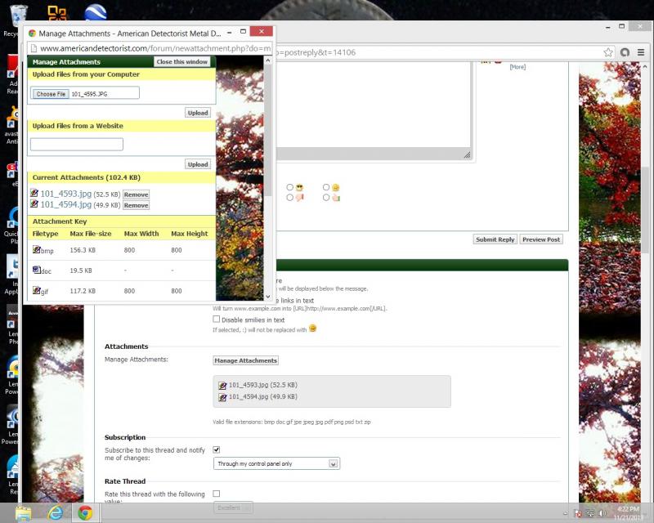Remove the 101_4593.jpg attachment
Viewport: 654px width, 523px height.
tap(136, 194)
